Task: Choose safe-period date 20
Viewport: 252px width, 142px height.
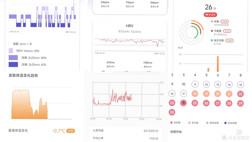Action: (x=218, y=94)
